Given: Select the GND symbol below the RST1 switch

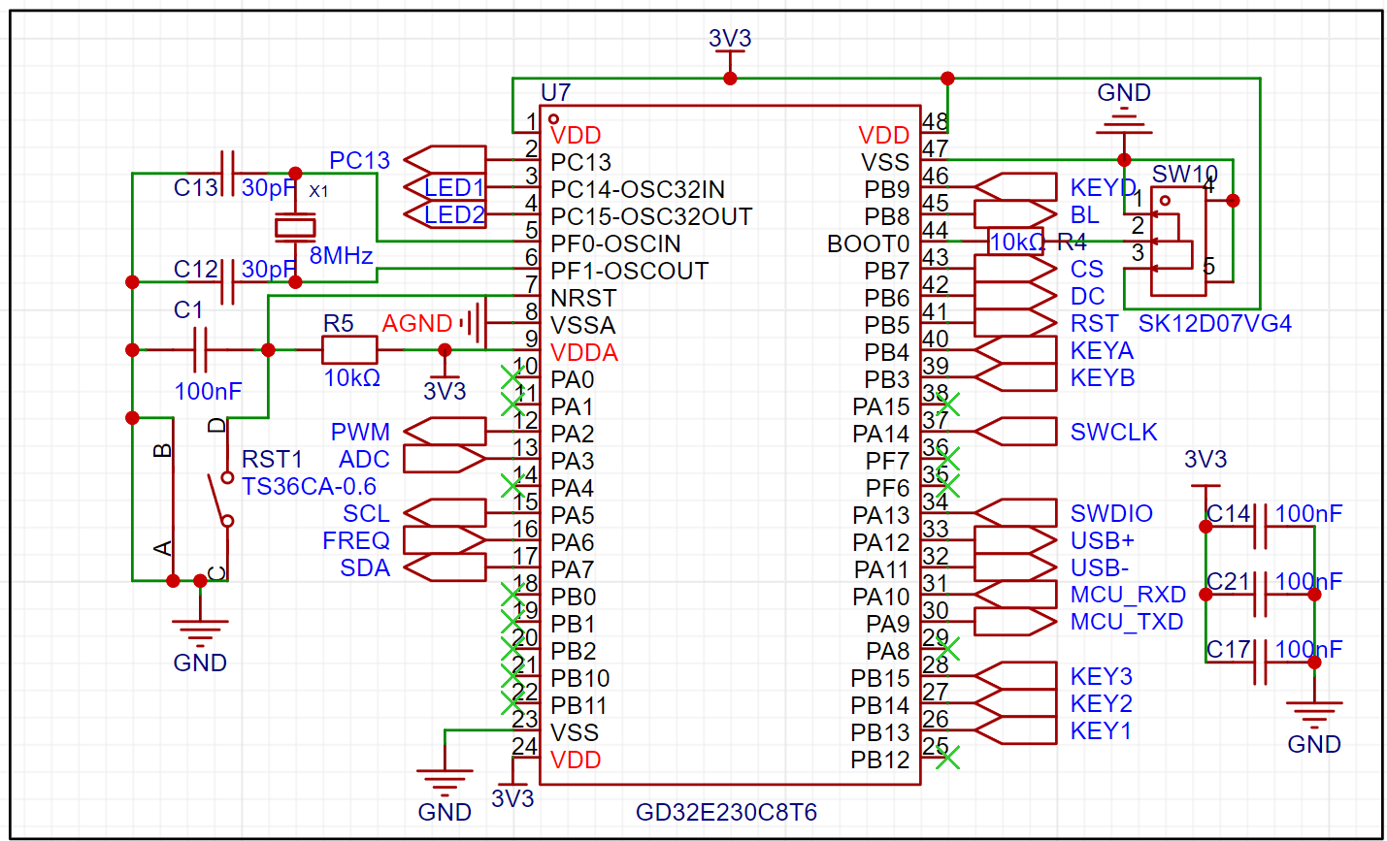Looking at the screenshot, I should (200, 631).
